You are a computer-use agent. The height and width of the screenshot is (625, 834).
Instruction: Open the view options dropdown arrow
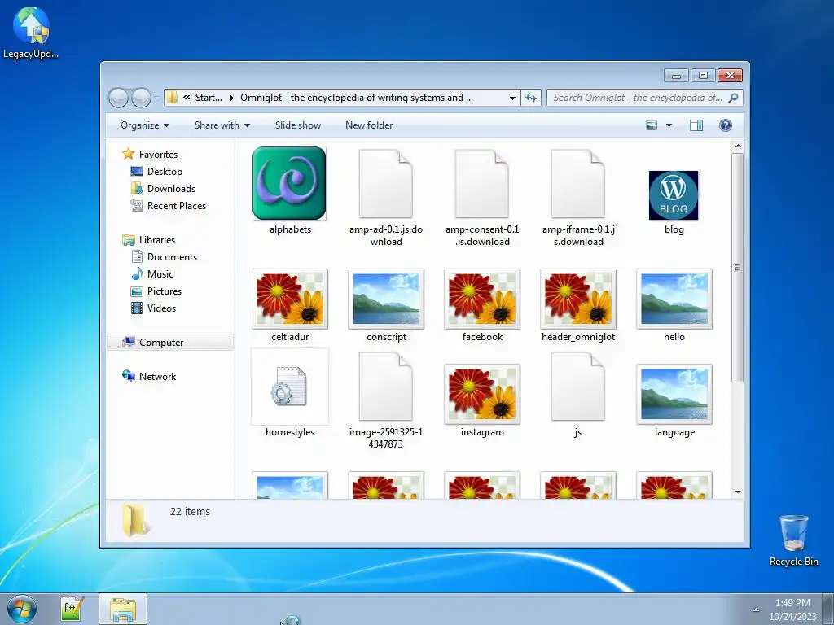[669, 125]
